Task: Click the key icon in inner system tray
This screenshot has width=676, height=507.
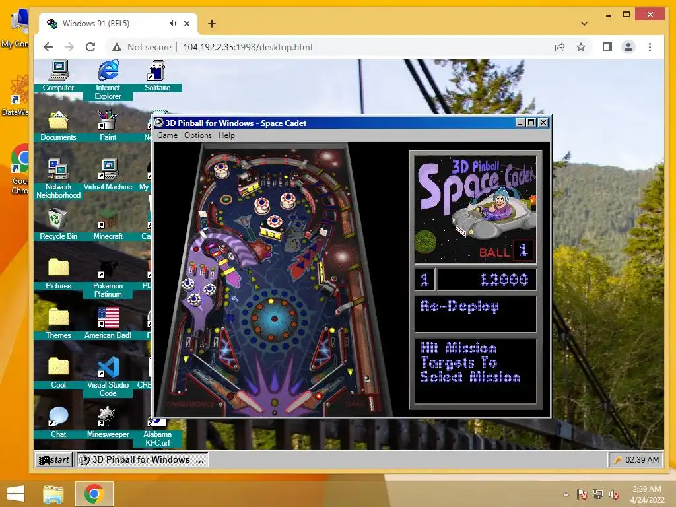Action: (617, 460)
